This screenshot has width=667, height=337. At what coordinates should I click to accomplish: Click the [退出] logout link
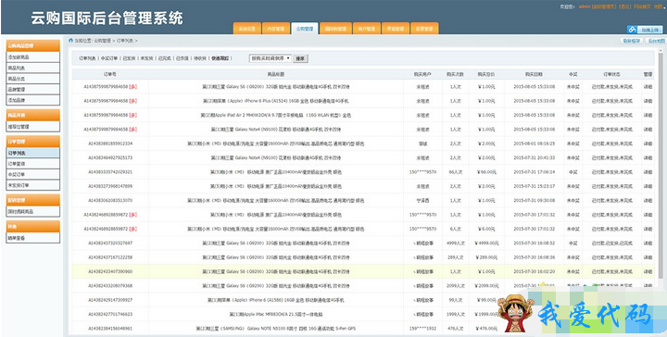pos(624,6)
